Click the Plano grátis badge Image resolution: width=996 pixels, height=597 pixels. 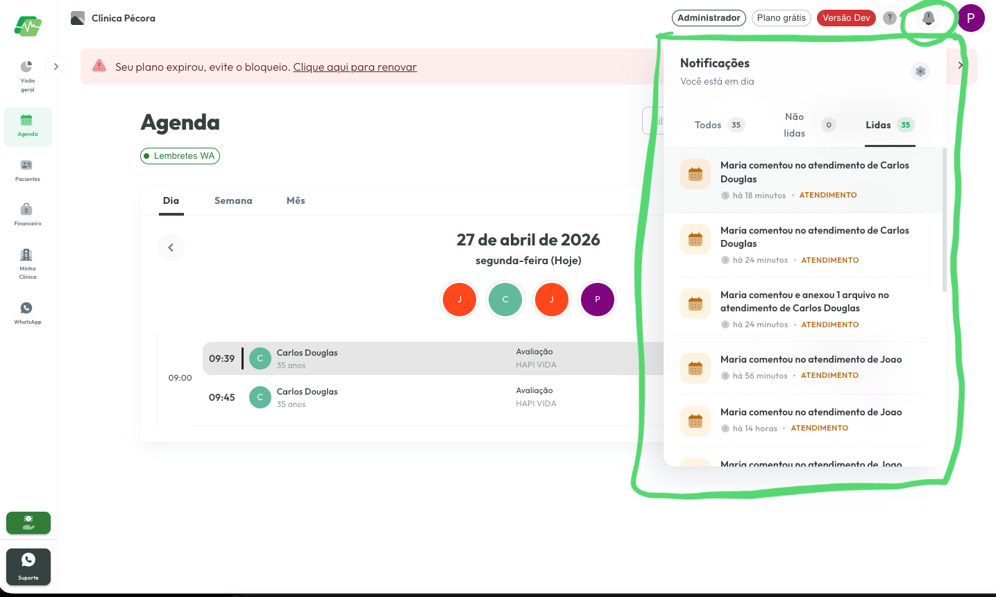(x=782, y=18)
